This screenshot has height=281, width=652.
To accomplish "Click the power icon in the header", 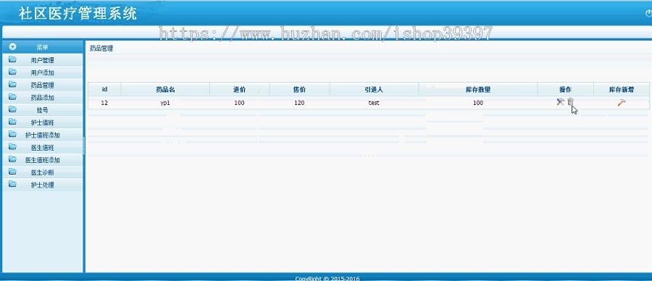I will tap(648, 13).
